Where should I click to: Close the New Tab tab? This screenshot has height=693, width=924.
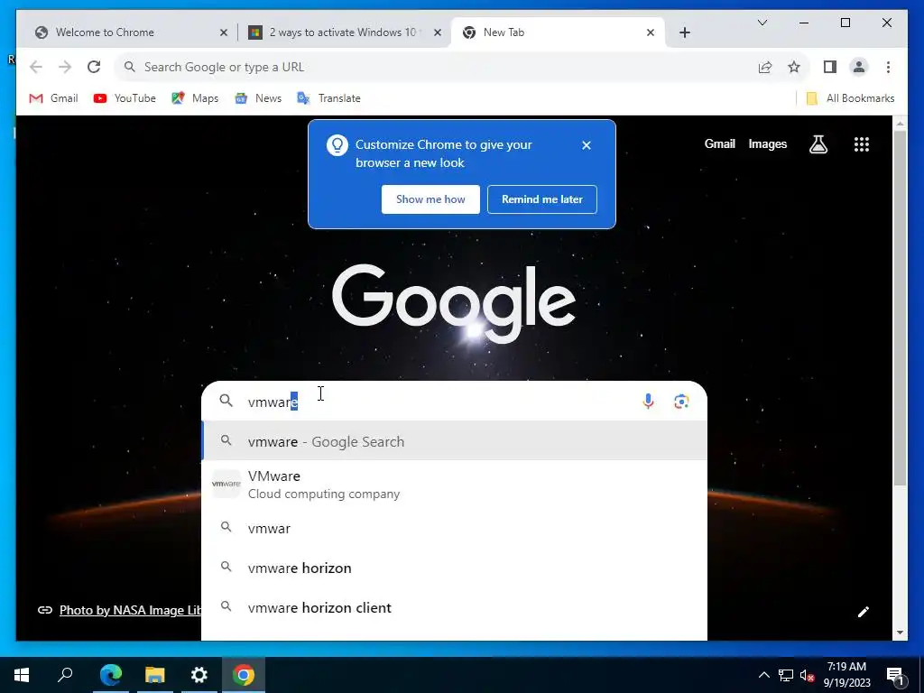pos(651,32)
